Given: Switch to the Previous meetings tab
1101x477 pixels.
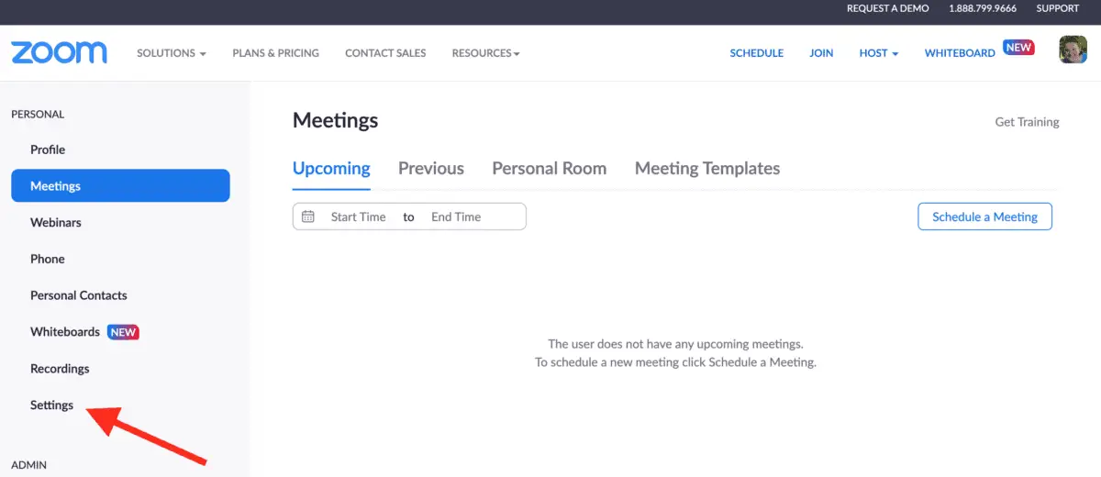Looking at the screenshot, I should [x=430, y=169].
